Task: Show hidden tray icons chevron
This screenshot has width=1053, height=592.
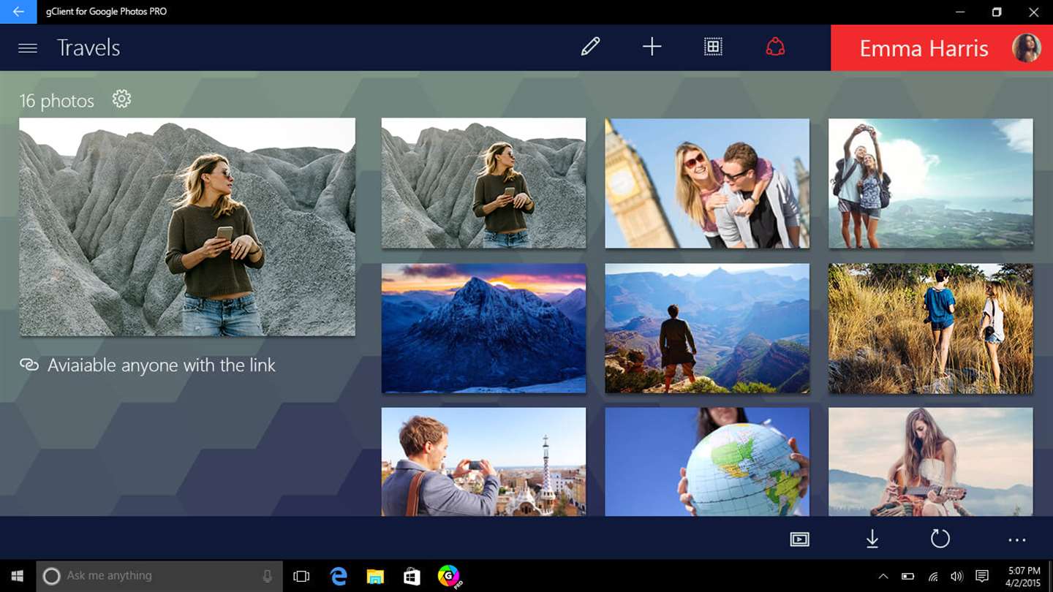Action: coord(883,576)
